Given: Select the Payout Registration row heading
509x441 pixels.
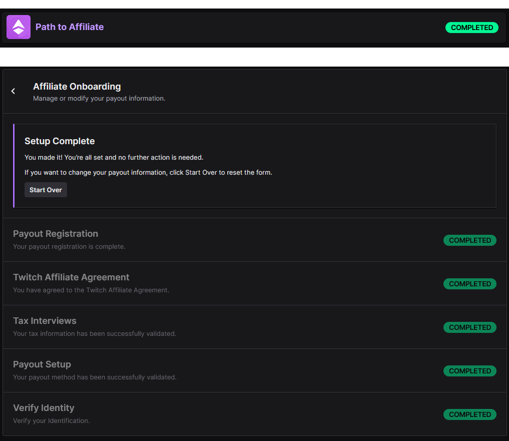Looking at the screenshot, I should pyautogui.click(x=56, y=233).
